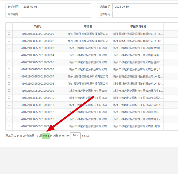Select the last visible row's radio button
The height and width of the screenshot is (174, 178).
click(x=9, y=126)
